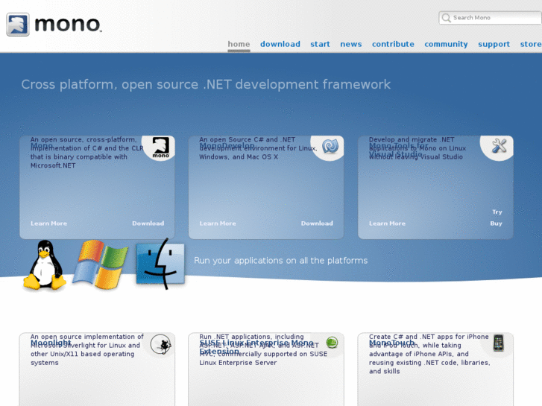Open the news navigation tab

350,44
